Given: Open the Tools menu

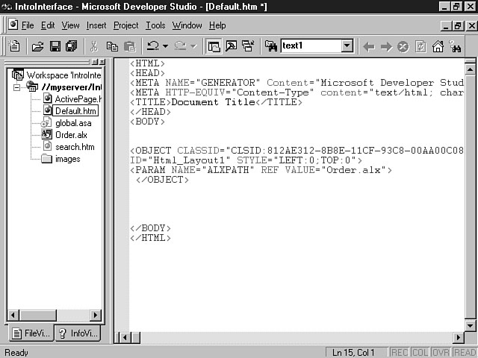Looking at the screenshot, I should coord(155,25).
